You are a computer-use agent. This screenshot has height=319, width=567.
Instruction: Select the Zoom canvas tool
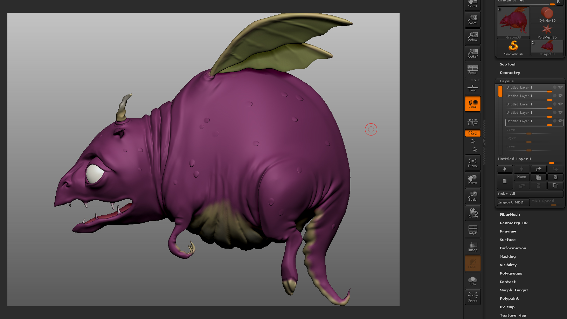point(472,20)
